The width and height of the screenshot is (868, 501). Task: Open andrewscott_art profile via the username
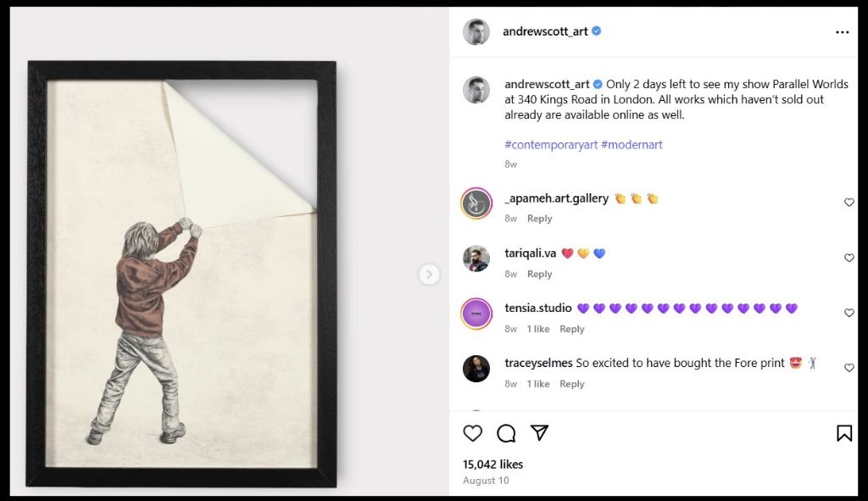[547, 31]
